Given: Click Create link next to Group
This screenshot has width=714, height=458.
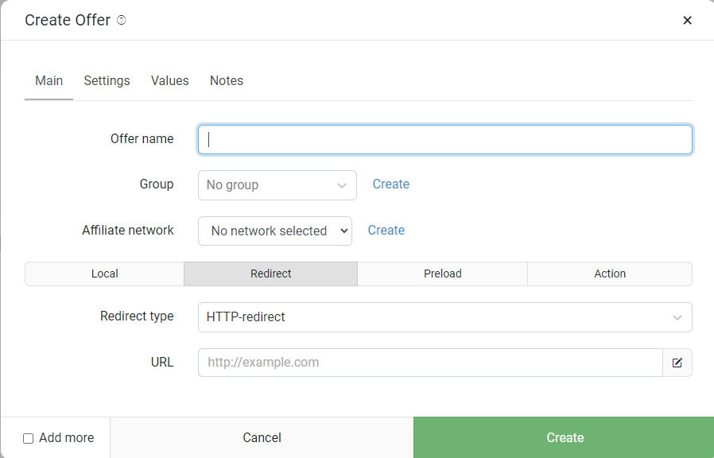Looking at the screenshot, I should 391,184.
